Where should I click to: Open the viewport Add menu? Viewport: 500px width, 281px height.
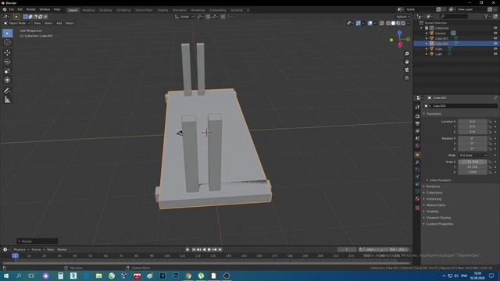click(x=59, y=23)
